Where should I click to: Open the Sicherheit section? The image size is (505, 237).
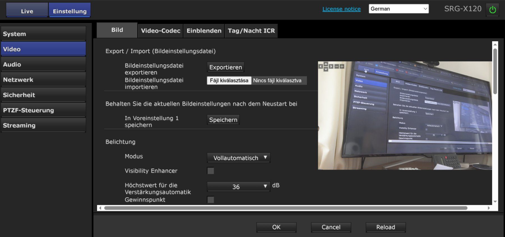(x=43, y=95)
